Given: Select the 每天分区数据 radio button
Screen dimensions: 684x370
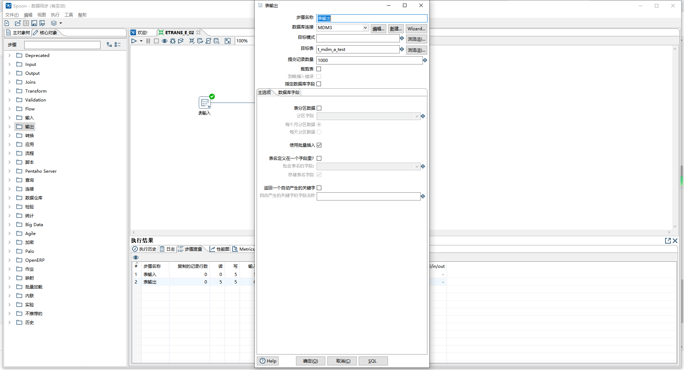Looking at the screenshot, I should pos(320,132).
